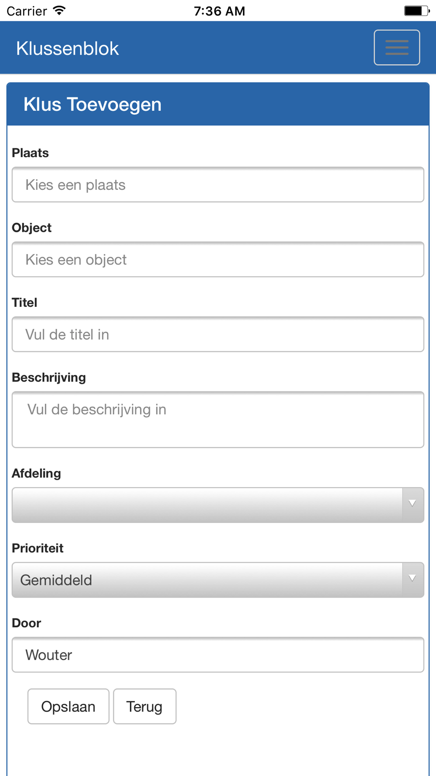The height and width of the screenshot is (776, 436).
Task: Tap the Wi-Fi status icon
Action: click(59, 11)
